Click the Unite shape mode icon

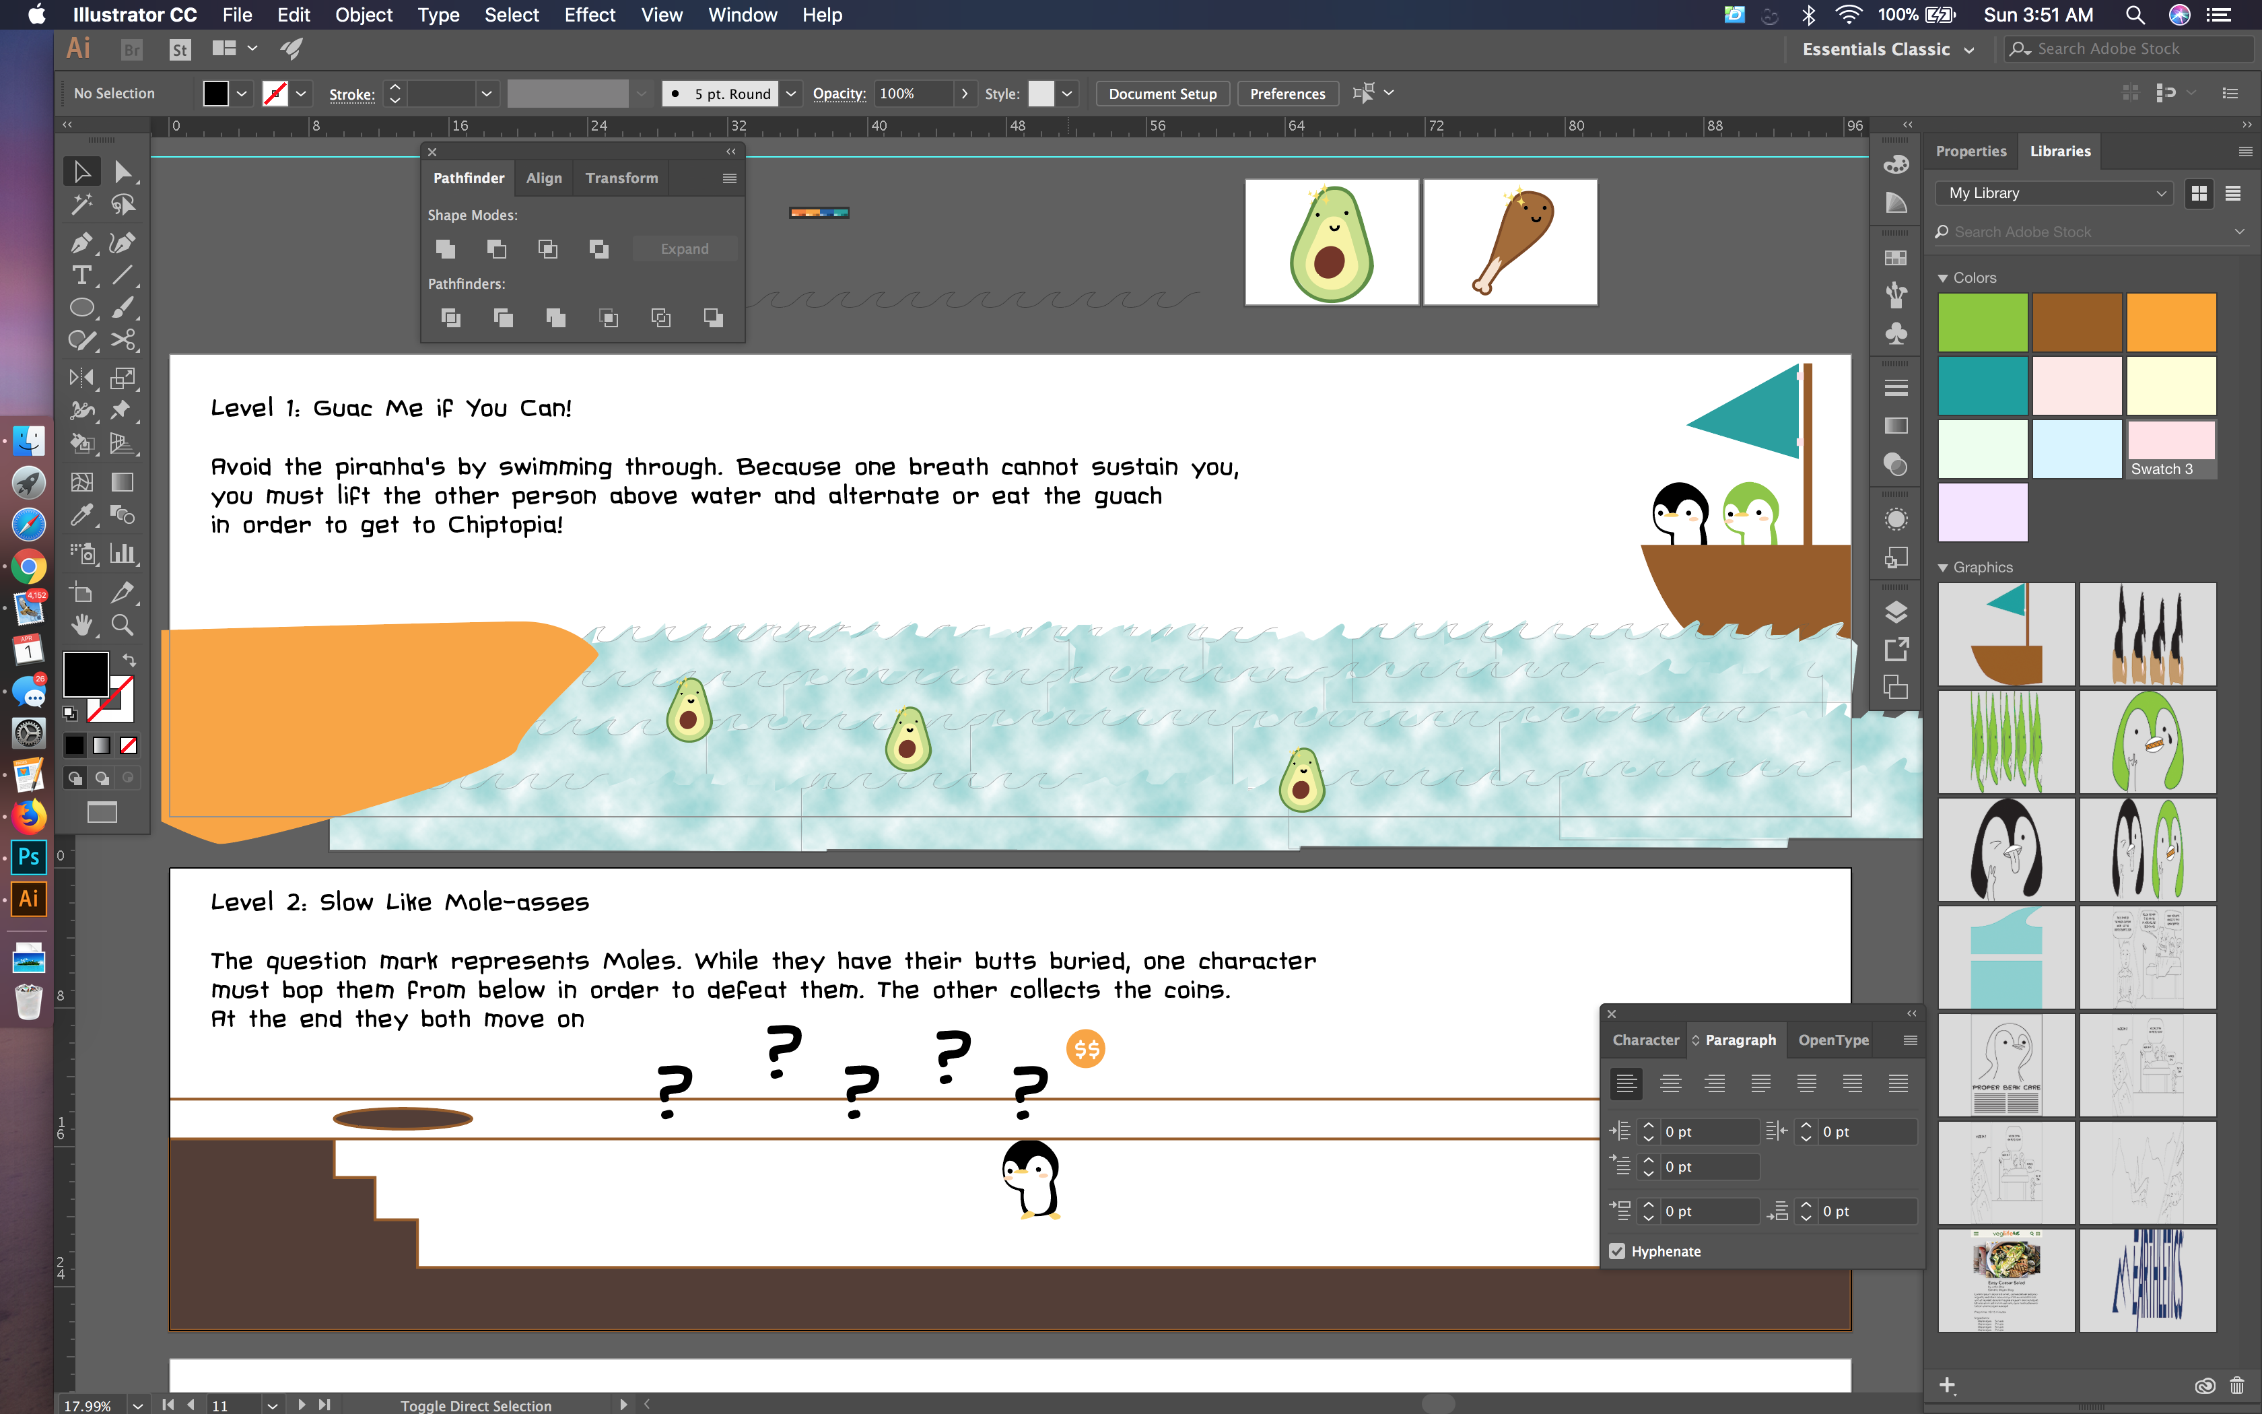pyautogui.click(x=446, y=248)
